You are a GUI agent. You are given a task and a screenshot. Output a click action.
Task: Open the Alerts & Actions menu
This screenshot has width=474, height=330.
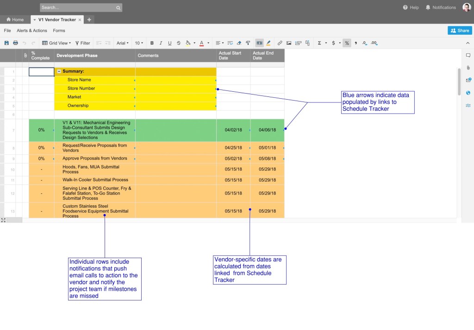click(x=32, y=31)
